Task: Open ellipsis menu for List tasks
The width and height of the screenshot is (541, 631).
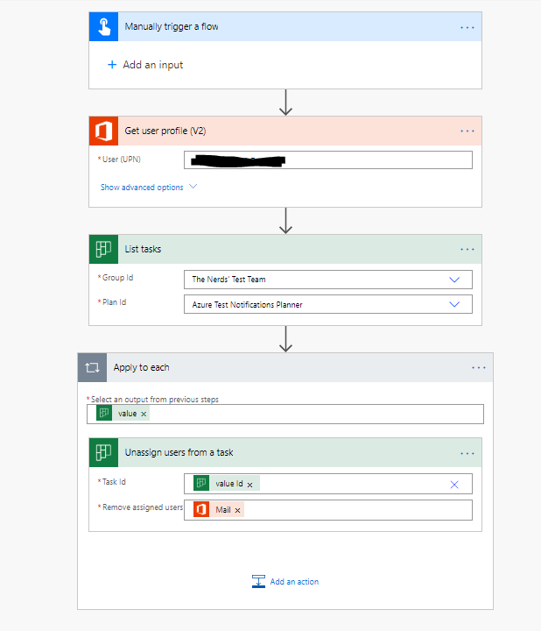Action: point(467,250)
